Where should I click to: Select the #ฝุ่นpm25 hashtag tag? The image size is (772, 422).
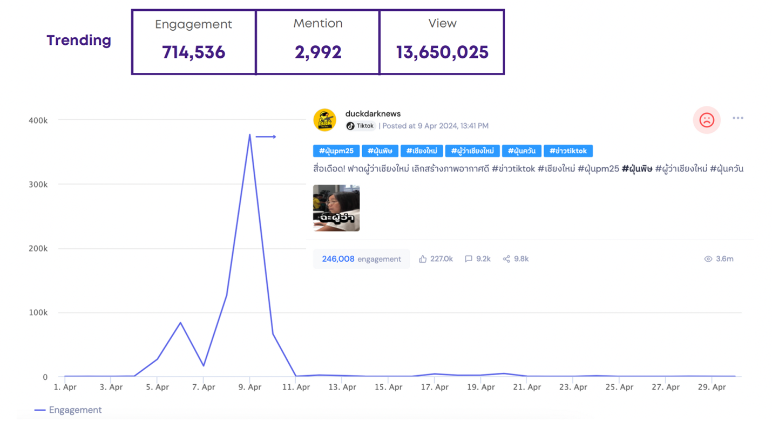[x=336, y=151]
